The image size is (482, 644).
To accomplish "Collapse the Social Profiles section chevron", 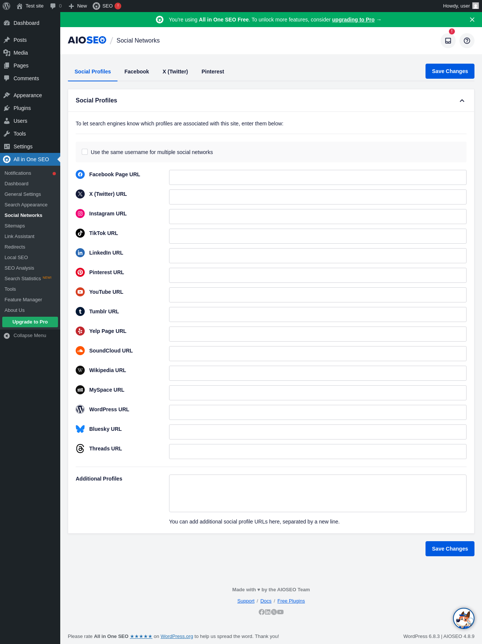I will pyautogui.click(x=462, y=101).
